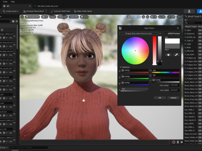Expand the saved color themes dropdown arrow
202x151 pixels.
click(x=160, y=34)
